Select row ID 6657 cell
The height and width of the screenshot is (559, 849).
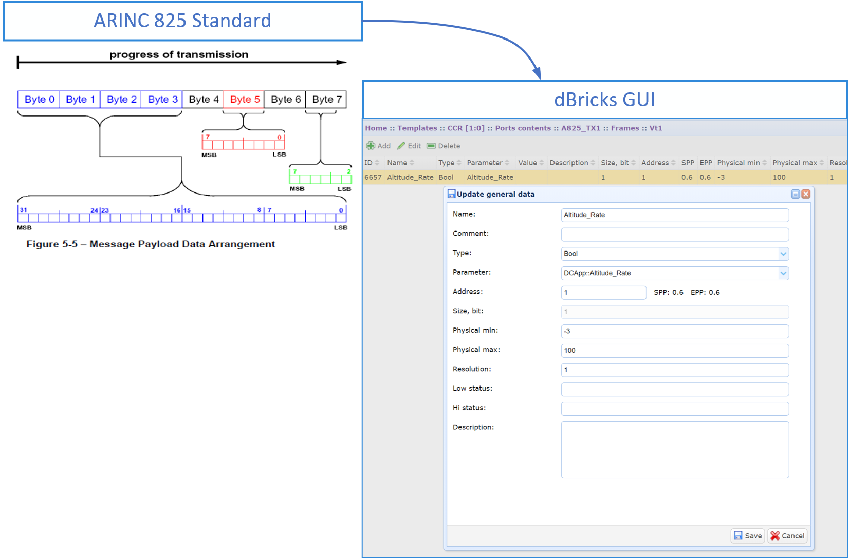pos(373,177)
